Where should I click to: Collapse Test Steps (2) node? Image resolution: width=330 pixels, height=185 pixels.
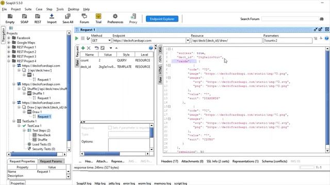(24, 130)
